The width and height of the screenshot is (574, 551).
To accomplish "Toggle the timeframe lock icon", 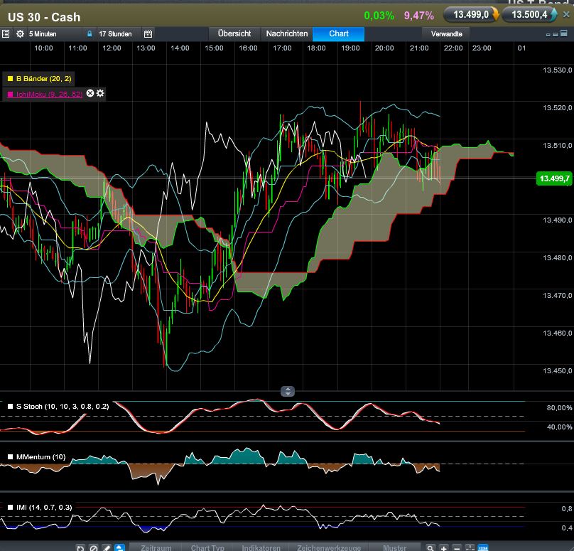I will pyautogui.click(x=90, y=33).
